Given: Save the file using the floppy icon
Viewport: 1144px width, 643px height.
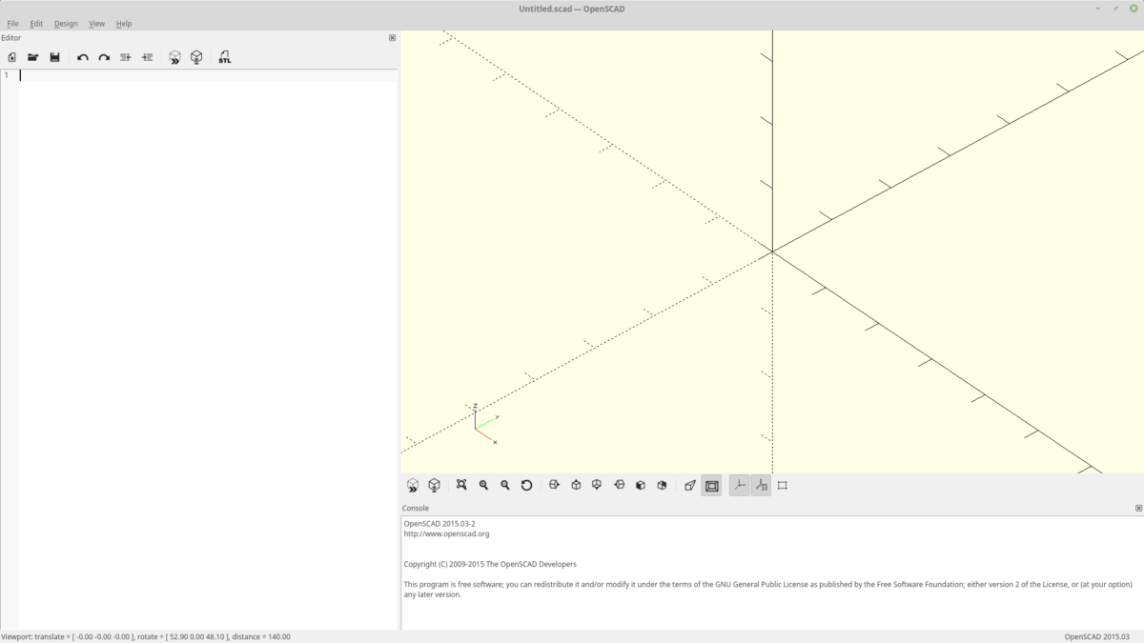Looking at the screenshot, I should coord(55,57).
